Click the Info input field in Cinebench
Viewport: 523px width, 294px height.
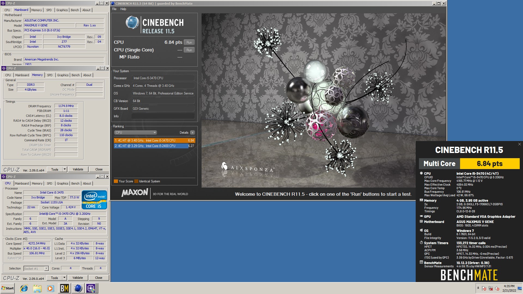[163, 116]
